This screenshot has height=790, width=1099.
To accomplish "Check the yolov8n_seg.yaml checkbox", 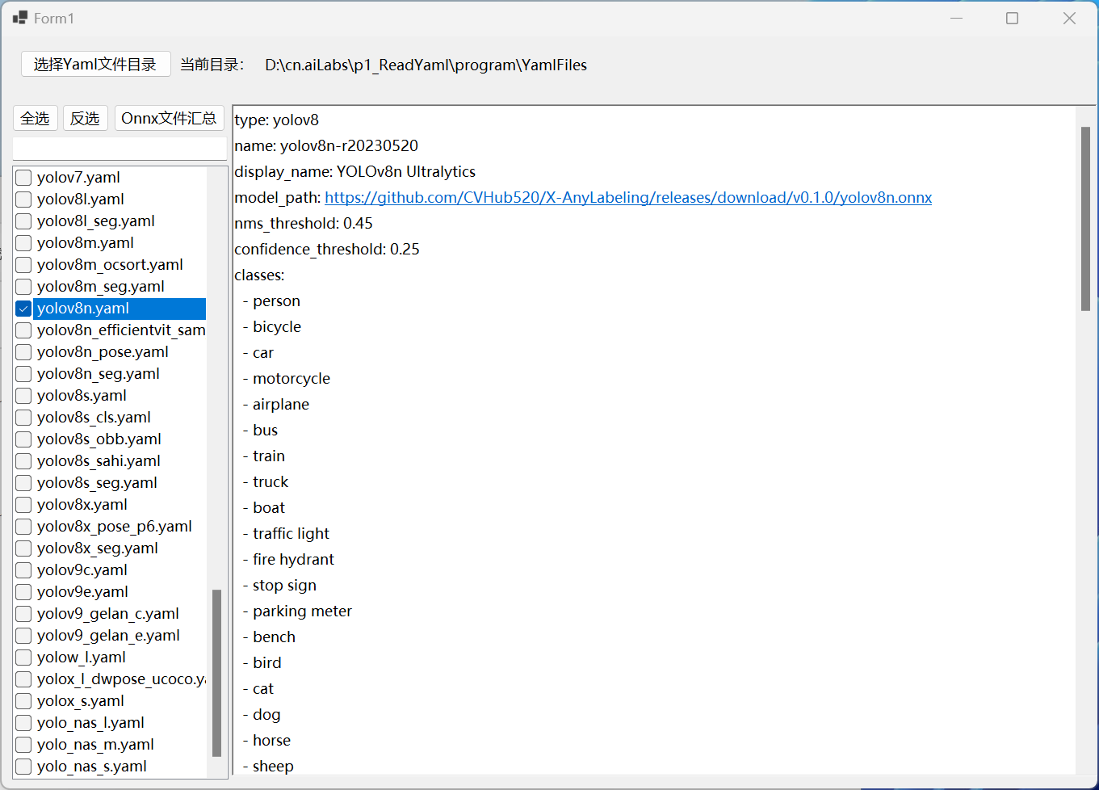I will coord(23,374).
